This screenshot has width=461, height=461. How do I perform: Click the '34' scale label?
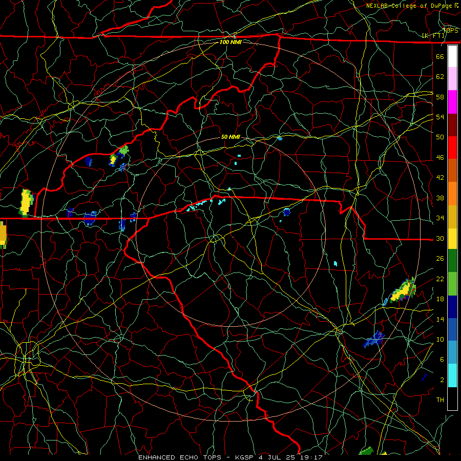point(440,218)
